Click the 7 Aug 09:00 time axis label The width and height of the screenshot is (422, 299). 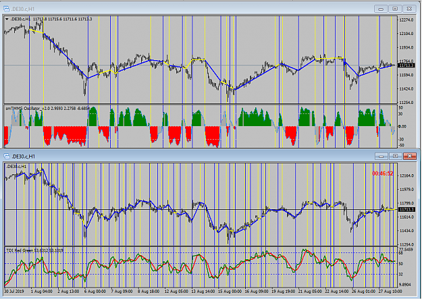(x=122, y=292)
